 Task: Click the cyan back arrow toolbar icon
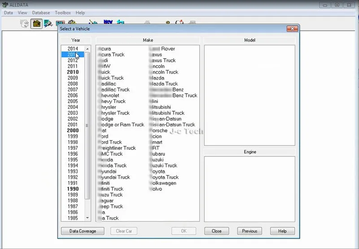pyautogui.click(x=120, y=22)
